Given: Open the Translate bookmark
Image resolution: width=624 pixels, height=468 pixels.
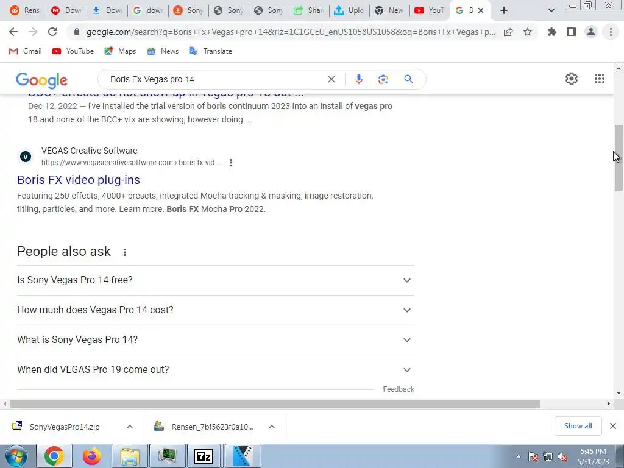Looking at the screenshot, I should pyautogui.click(x=210, y=51).
